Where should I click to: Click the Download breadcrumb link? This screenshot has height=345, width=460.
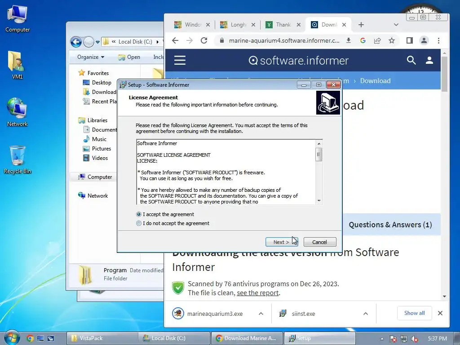coord(375,81)
